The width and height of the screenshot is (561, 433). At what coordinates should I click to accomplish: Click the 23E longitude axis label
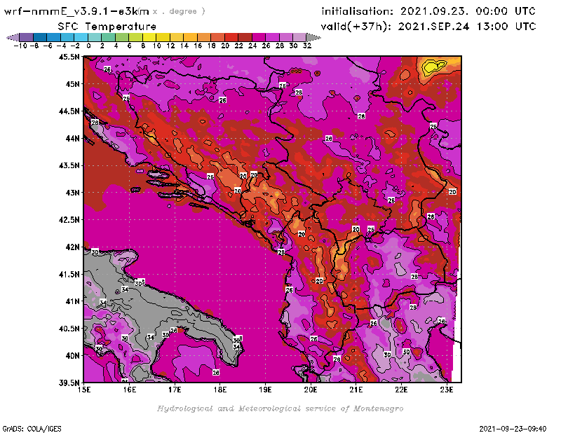click(447, 390)
